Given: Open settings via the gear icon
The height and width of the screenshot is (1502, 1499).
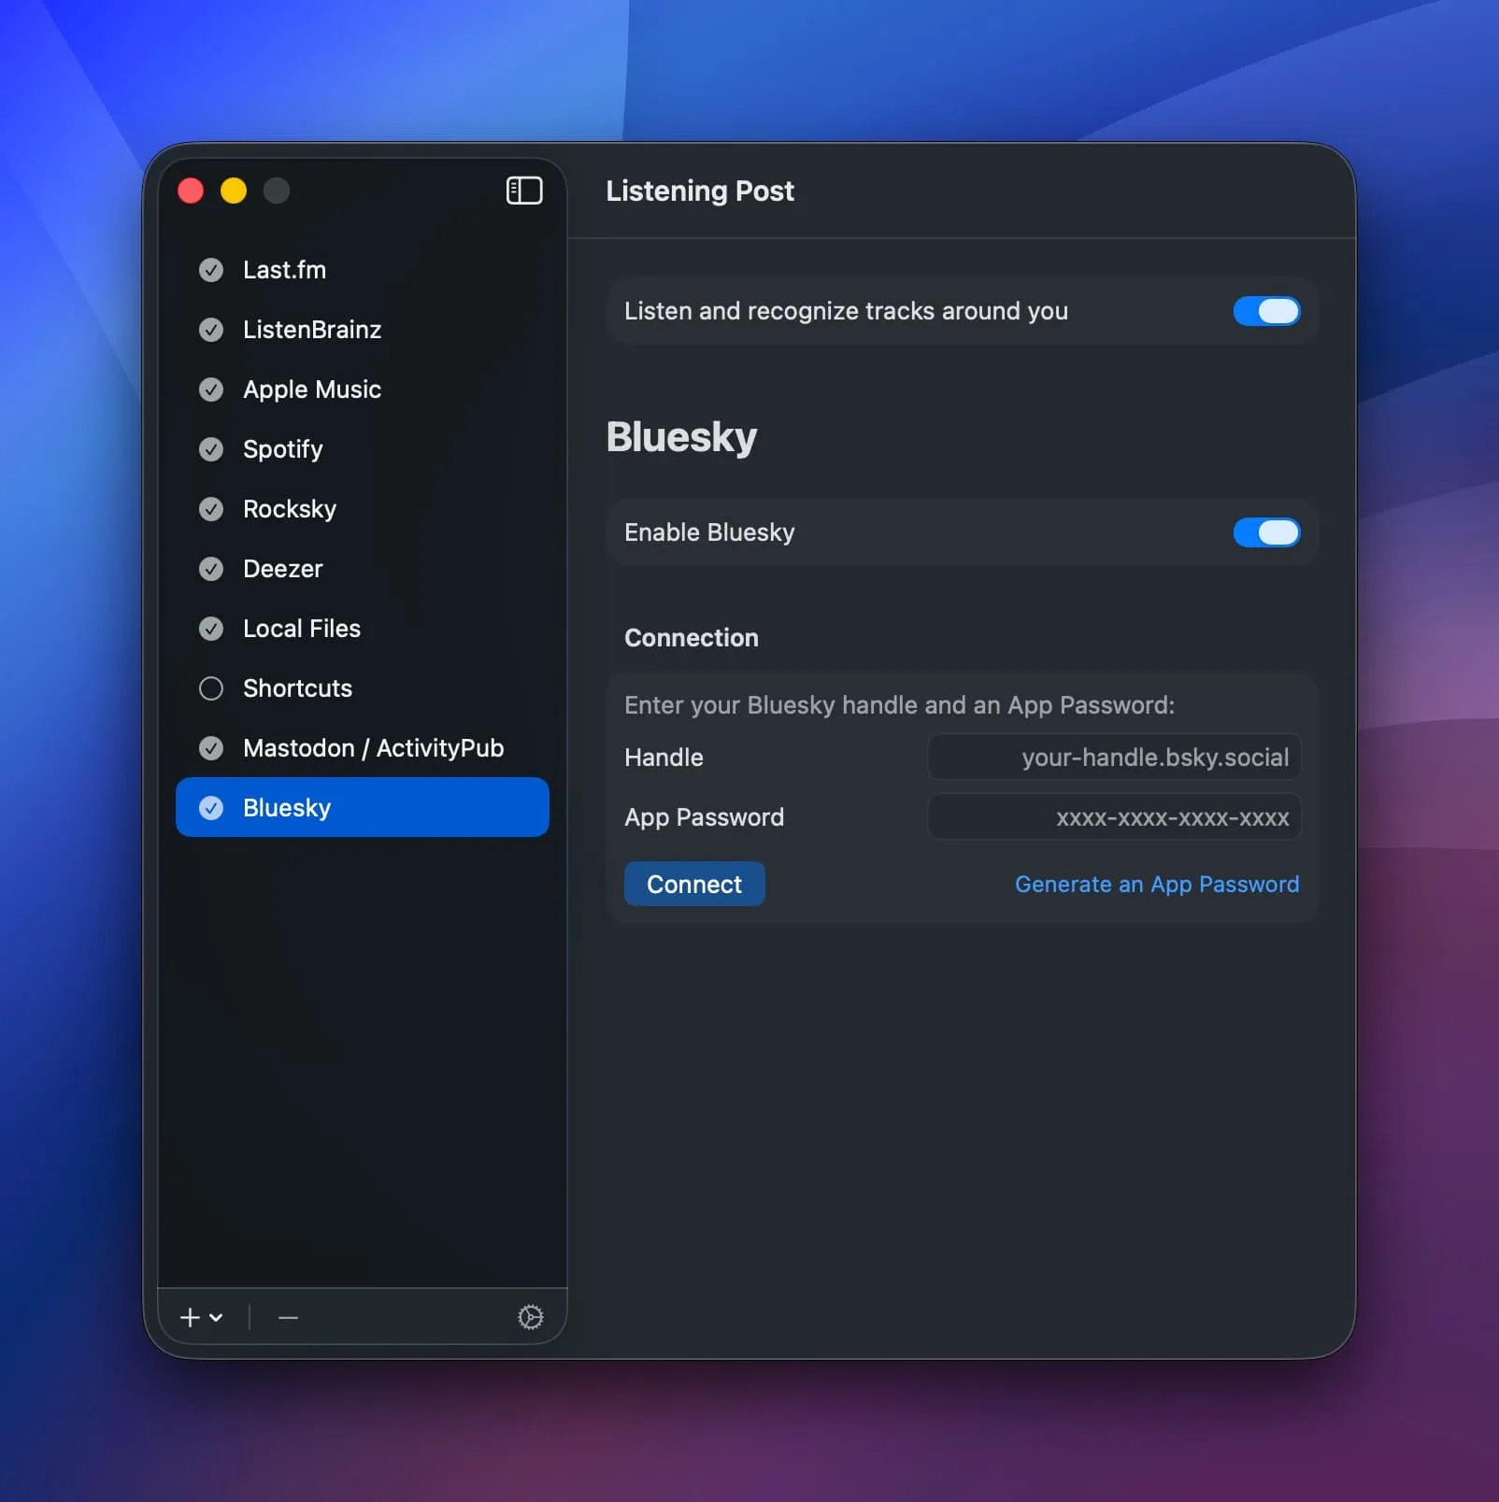Looking at the screenshot, I should [x=531, y=1317].
